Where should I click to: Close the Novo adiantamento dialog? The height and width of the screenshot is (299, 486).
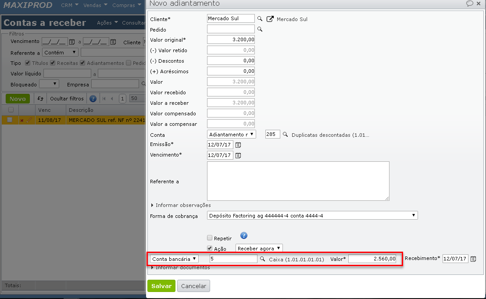[x=479, y=4]
